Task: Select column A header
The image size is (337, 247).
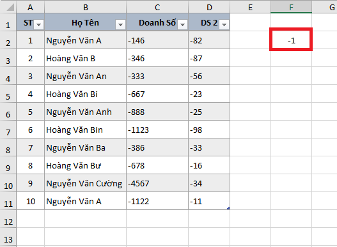Action: 30,7
